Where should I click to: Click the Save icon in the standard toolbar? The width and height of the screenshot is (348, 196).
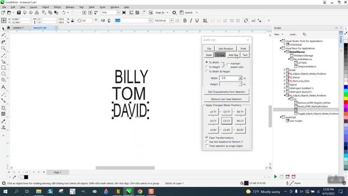[19, 13]
